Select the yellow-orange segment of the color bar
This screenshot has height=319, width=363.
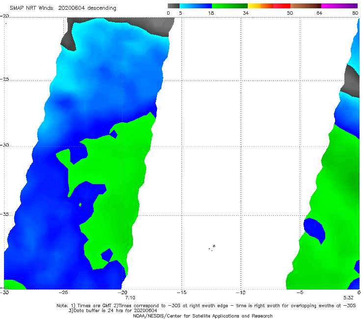pos(260,6)
